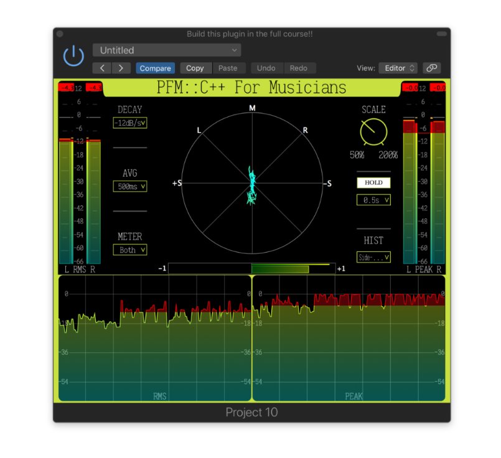The width and height of the screenshot is (501, 458).
Task: Click the 'Project 10' footer text
Action: (252, 413)
